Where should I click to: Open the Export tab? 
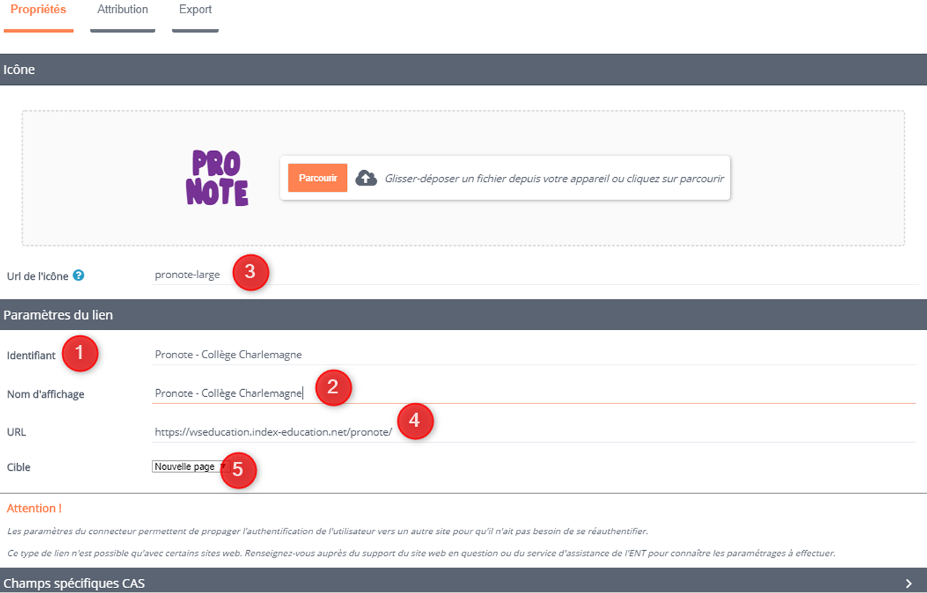pos(195,10)
